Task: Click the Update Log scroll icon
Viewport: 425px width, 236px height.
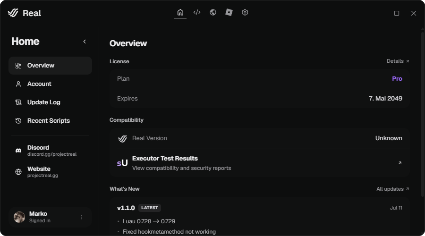Action: (18, 102)
